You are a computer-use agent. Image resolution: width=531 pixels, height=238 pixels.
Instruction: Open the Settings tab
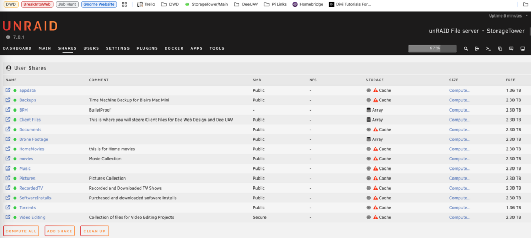tap(118, 48)
